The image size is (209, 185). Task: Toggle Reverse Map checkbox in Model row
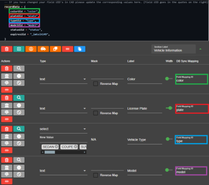96,175
